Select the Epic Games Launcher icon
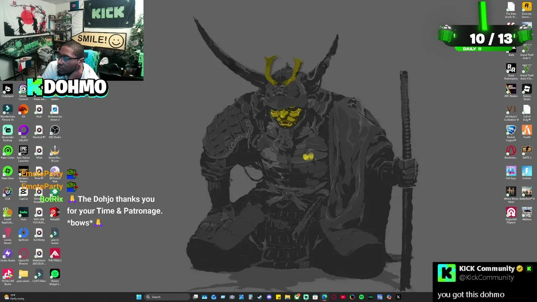Viewport: 537px width, 302px height. (23, 154)
